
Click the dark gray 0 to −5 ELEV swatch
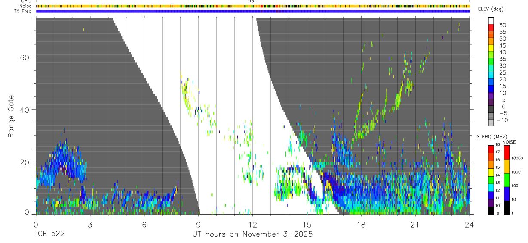[491, 109]
